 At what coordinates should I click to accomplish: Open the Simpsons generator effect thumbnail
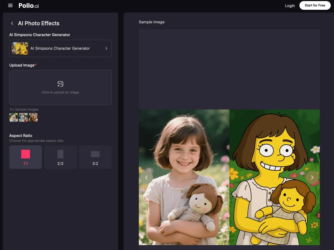[20, 48]
